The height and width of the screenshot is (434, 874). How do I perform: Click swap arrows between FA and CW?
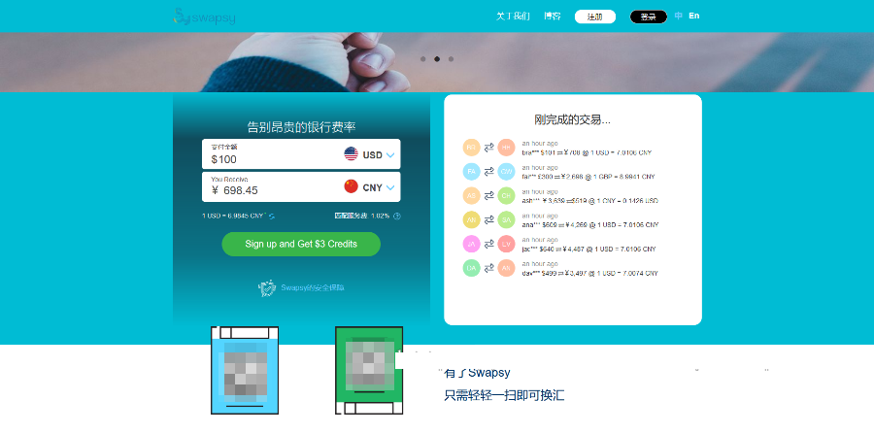[x=488, y=172]
